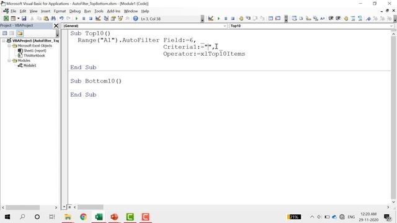Open the Properties Window icon
This screenshot has width=397, height=223.
pos(113,19)
